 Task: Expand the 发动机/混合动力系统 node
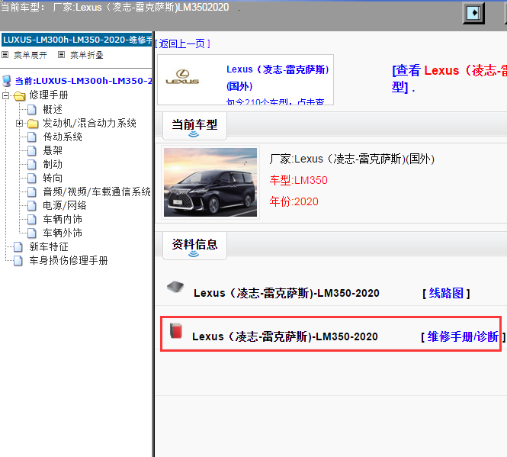(19, 124)
